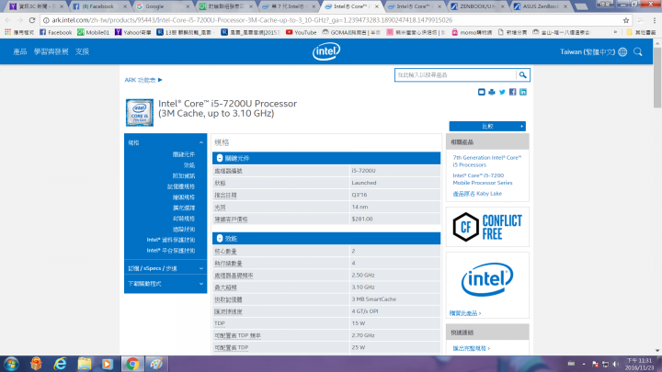Click the Core i5 7th Gen badge image
Screen dimensions: 662x372
[x=140, y=113]
